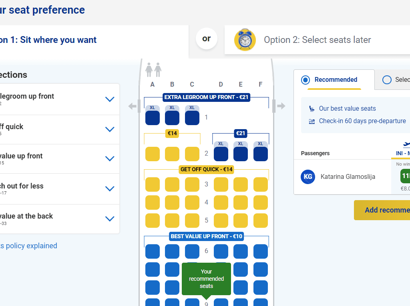
Task: Click the left arrow by the plane
Action: (x=133, y=106)
